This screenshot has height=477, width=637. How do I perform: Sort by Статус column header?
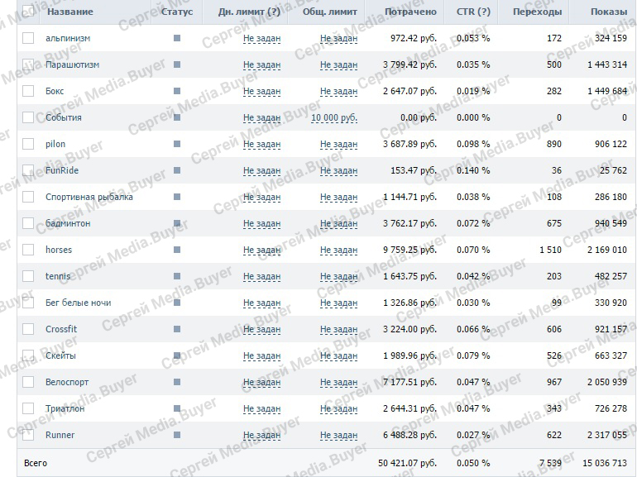coord(177,12)
